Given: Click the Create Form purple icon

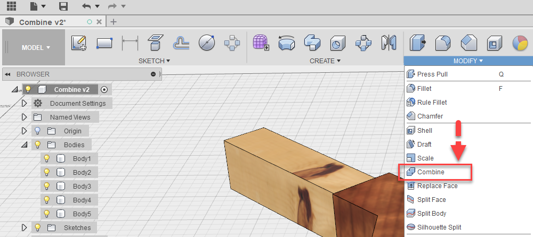Looking at the screenshot, I should pos(261,43).
